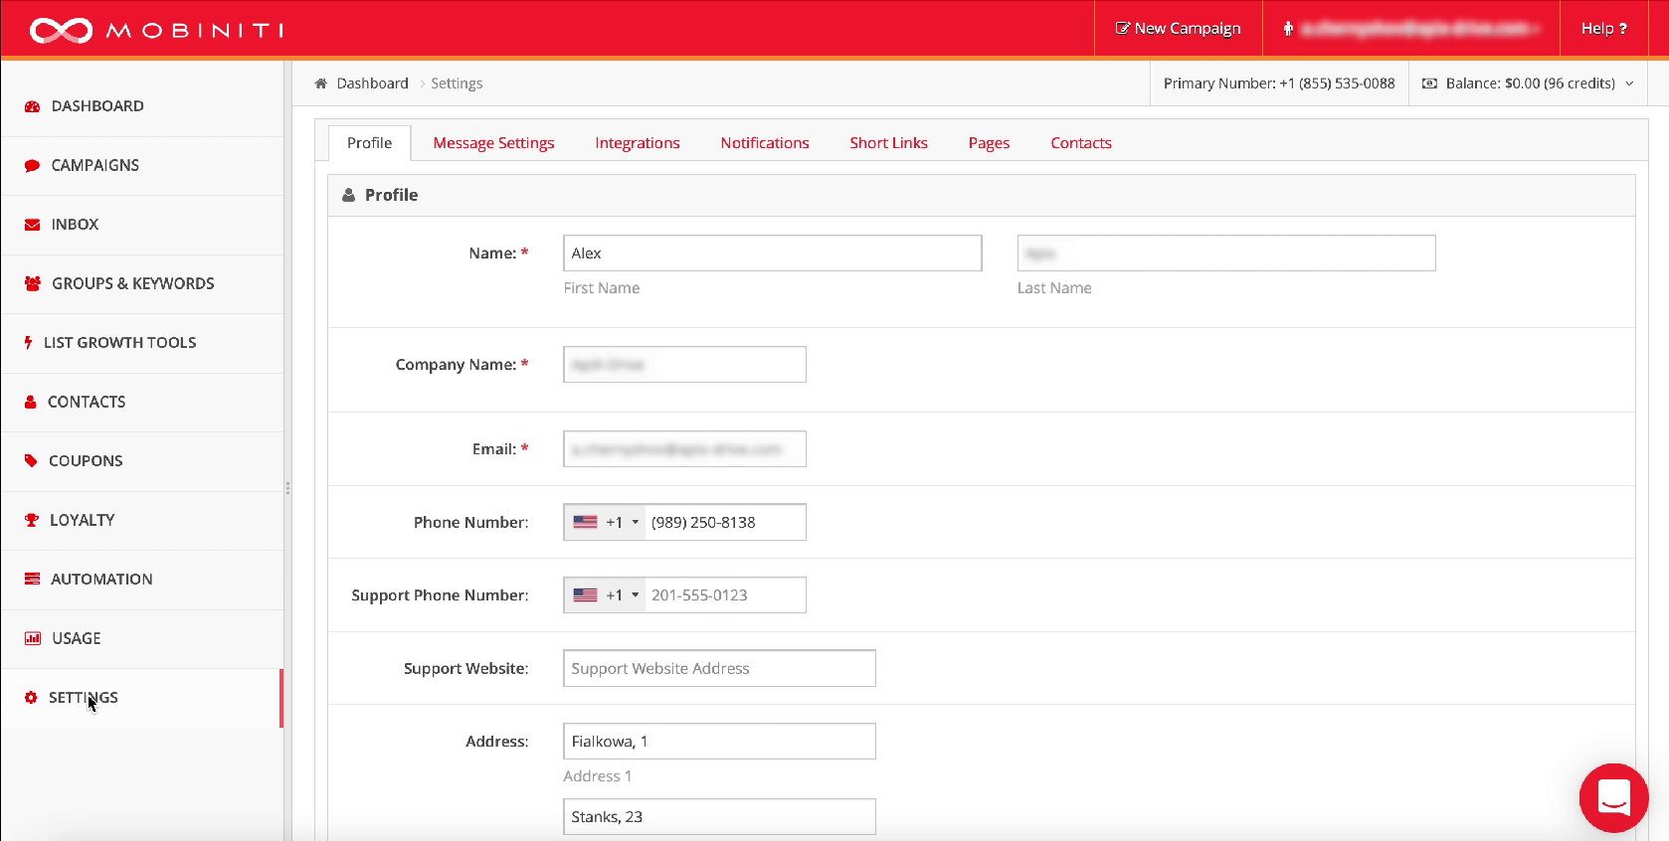Go to Dashboard via breadcrumb link
This screenshot has height=841, width=1669.
pyautogui.click(x=372, y=84)
